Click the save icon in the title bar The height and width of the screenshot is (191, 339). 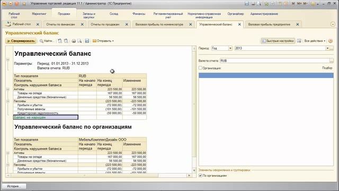pyautogui.click(x=247, y=4)
